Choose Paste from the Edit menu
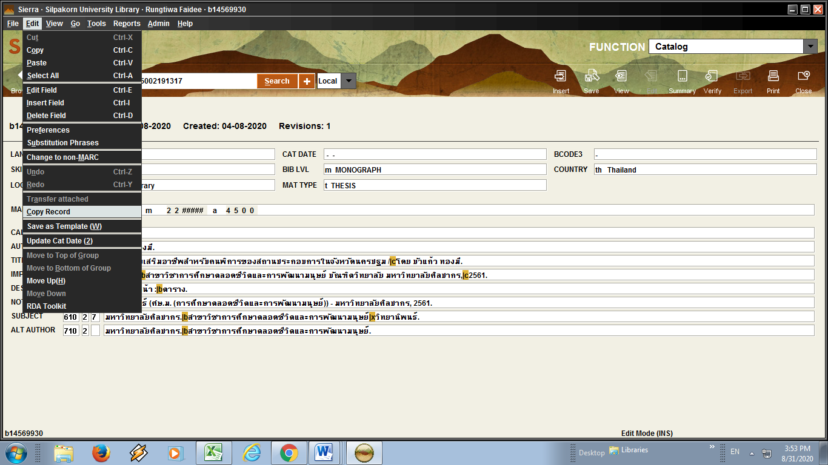828x465 pixels. [x=82, y=63]
